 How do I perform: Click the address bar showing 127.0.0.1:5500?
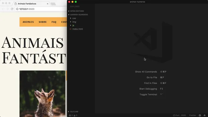pos(41,9)
